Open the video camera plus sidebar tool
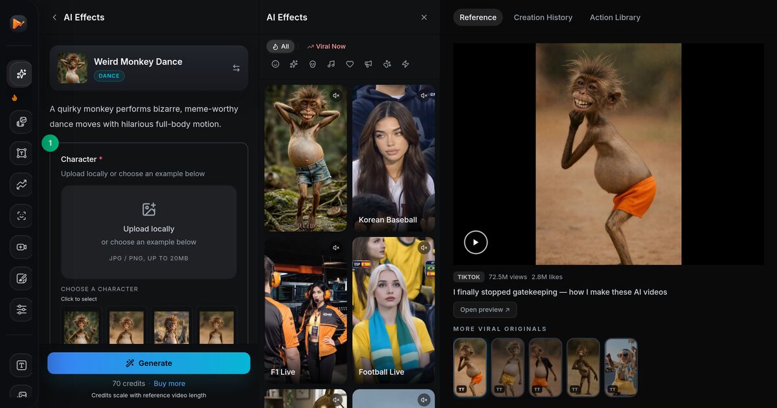 click(21, 247)
